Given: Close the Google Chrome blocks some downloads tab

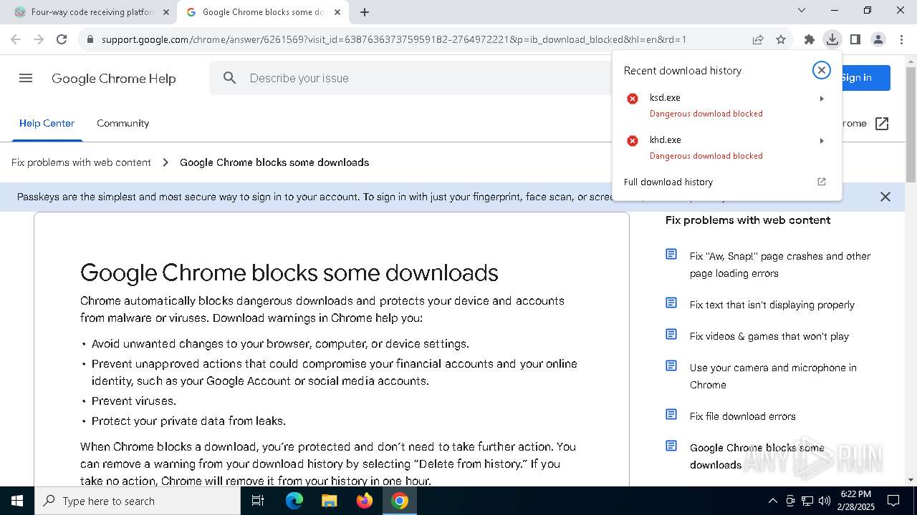Looking at the screenshot, I should pos(337,12).
